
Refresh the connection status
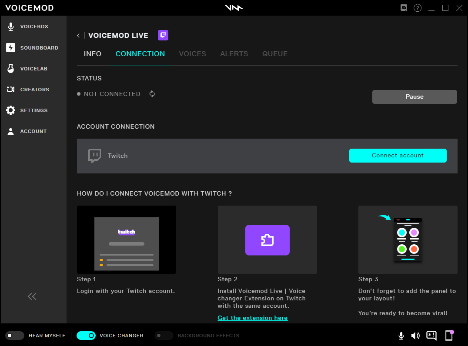tap(152, 94)
